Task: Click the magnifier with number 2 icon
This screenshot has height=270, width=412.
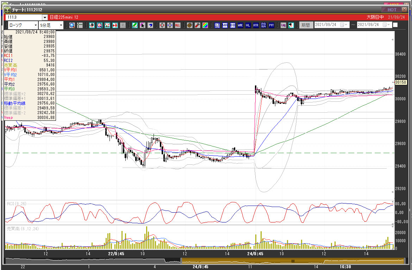Action: (100, 25)
